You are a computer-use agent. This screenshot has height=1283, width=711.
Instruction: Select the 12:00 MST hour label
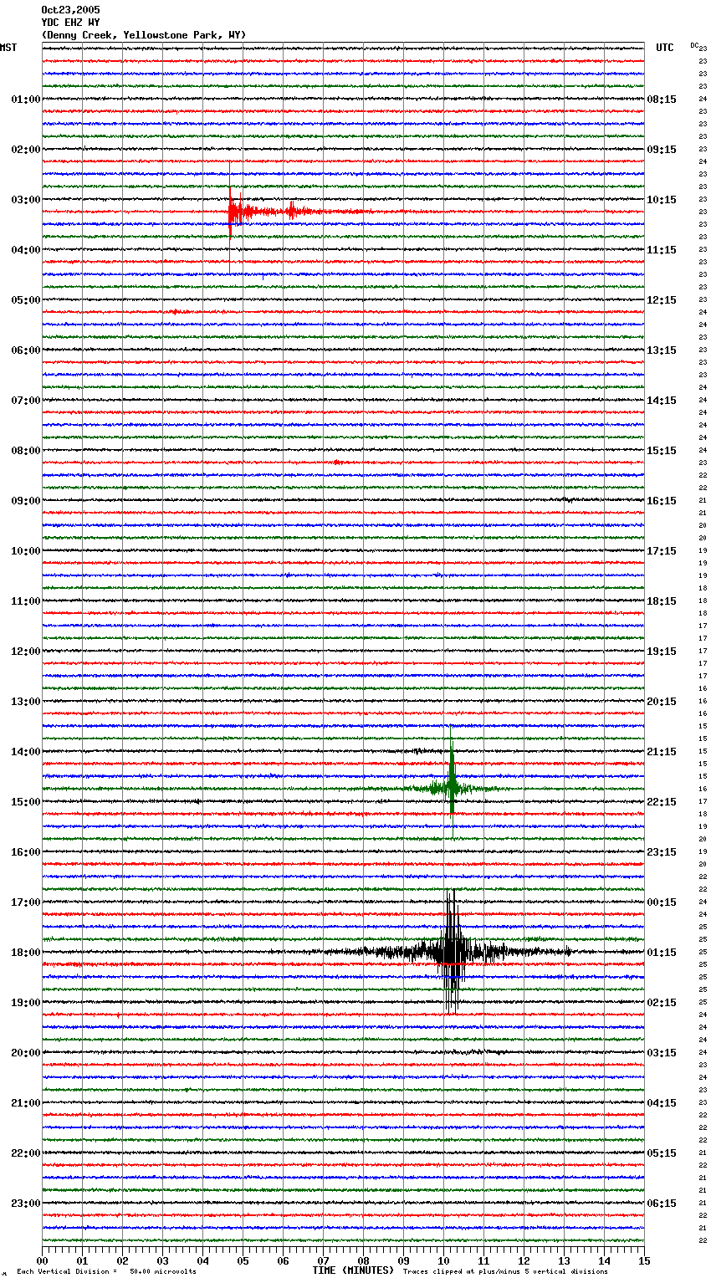[x=26, y=652]
